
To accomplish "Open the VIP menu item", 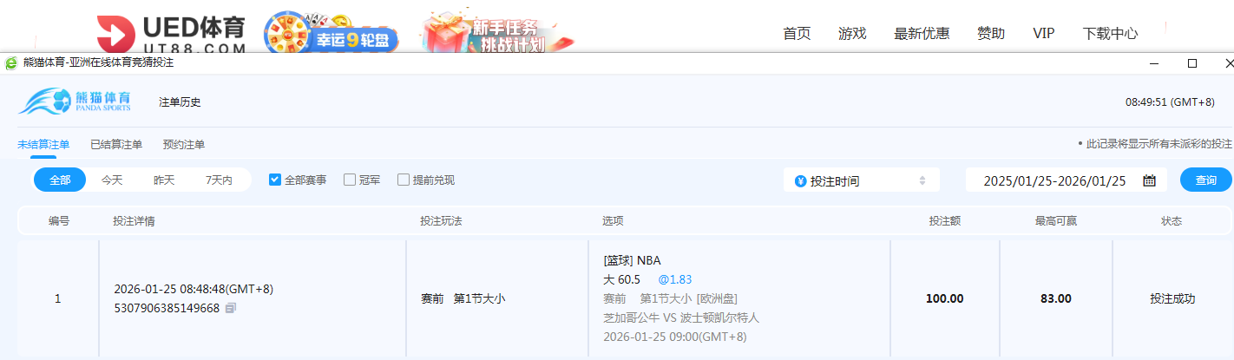I will tap(1044, 34).
